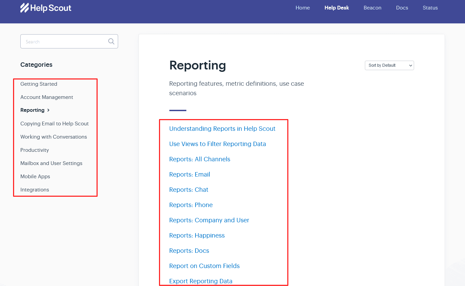Click the Help Scout logo

point(46,8)
